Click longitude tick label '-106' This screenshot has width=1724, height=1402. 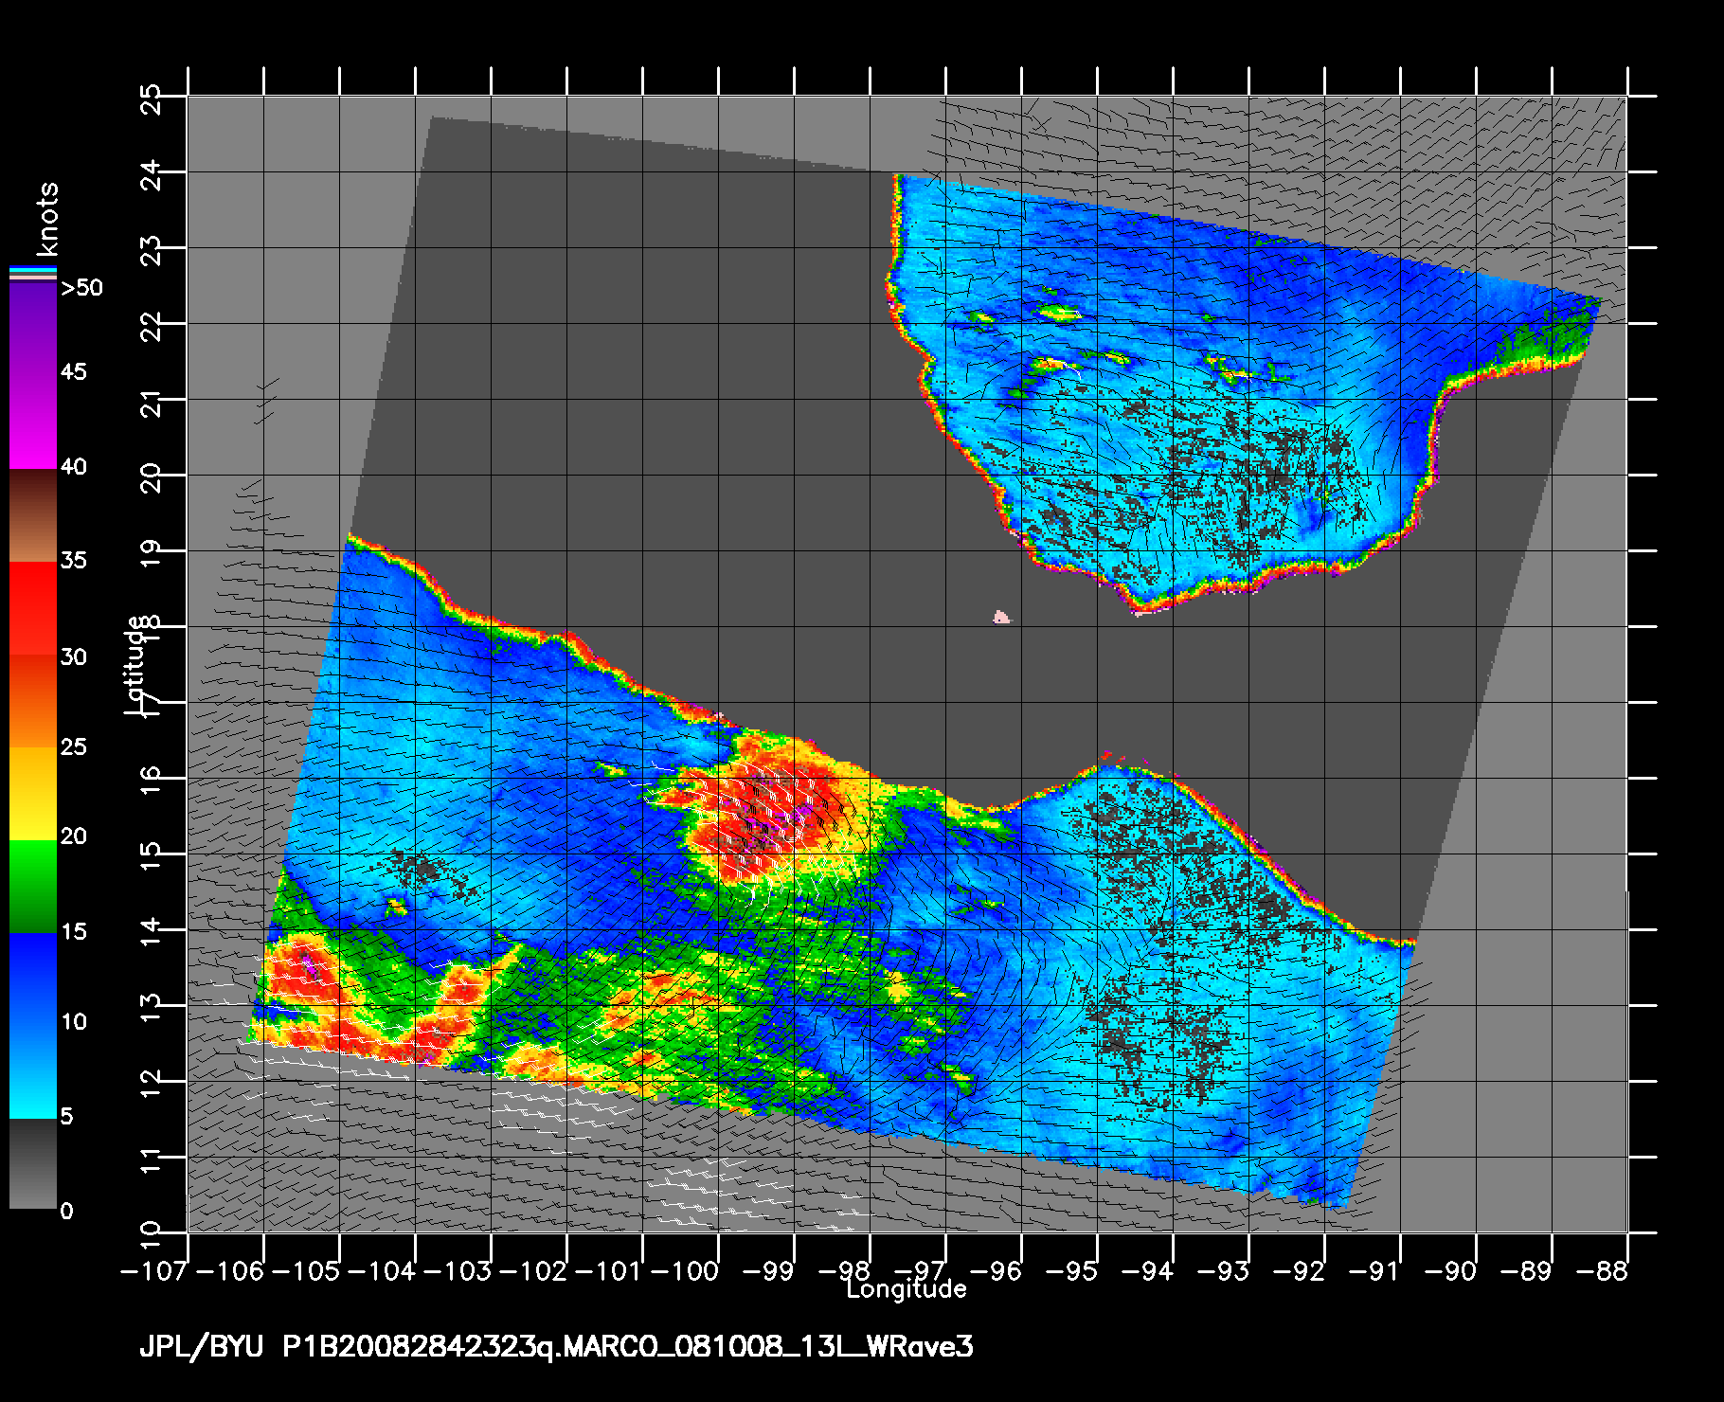pos(232,1270)
